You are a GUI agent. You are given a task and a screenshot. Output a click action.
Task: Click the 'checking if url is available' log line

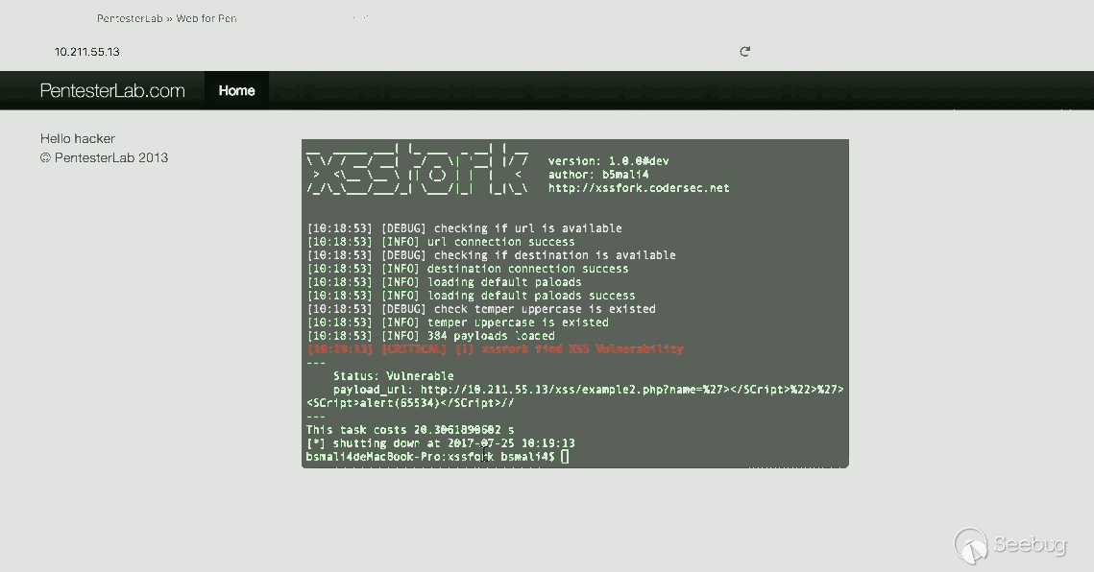click(x=464, y=228)
